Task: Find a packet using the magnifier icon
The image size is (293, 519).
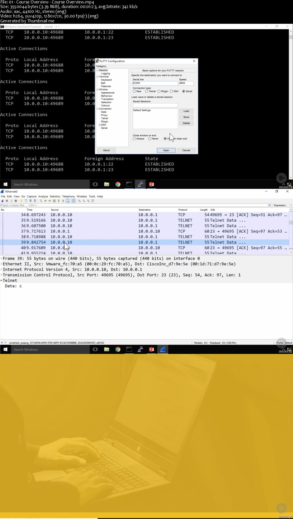Action: pos(41,201)
